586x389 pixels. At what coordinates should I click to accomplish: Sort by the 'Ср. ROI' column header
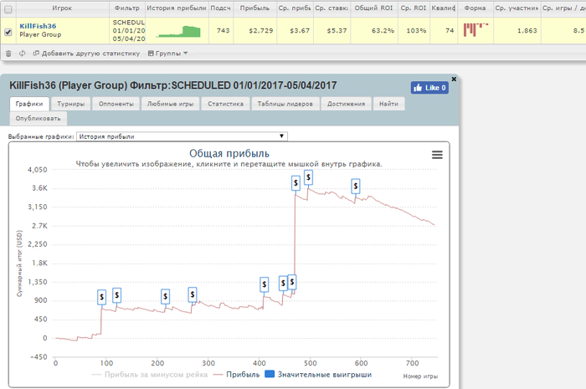point(414,8)
